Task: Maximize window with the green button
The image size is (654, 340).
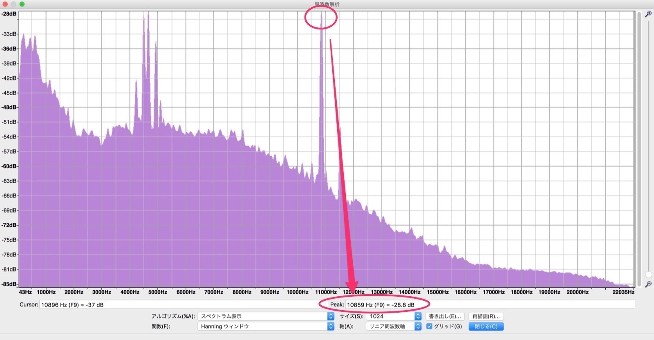Action: 22,4
